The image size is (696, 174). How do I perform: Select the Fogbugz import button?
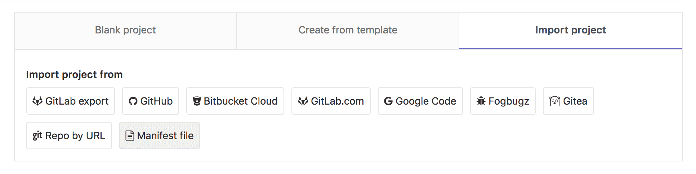[503, 101]
